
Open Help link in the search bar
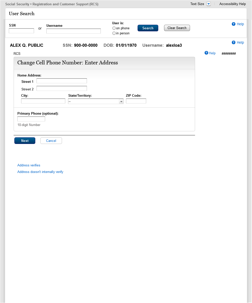click(x=238, y=24)
